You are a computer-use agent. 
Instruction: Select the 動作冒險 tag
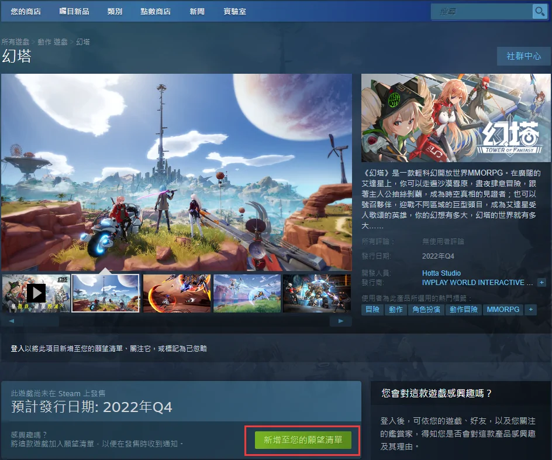464,310
